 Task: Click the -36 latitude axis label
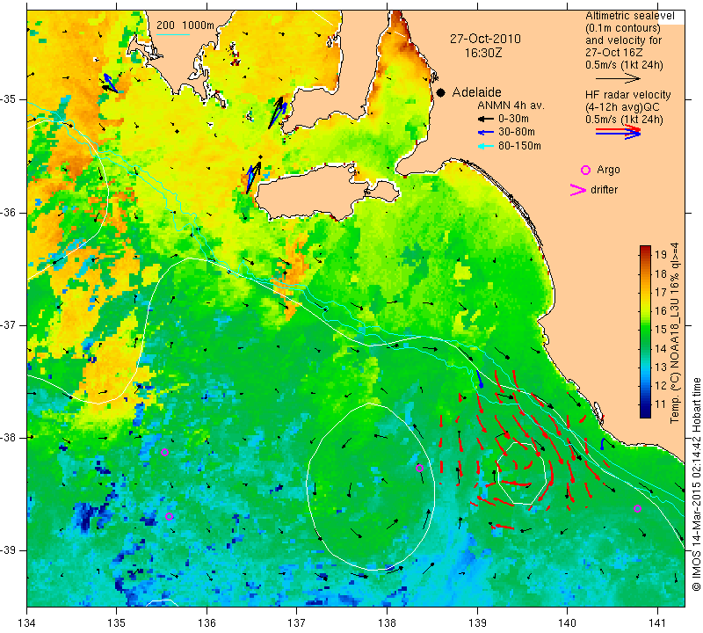10,213
